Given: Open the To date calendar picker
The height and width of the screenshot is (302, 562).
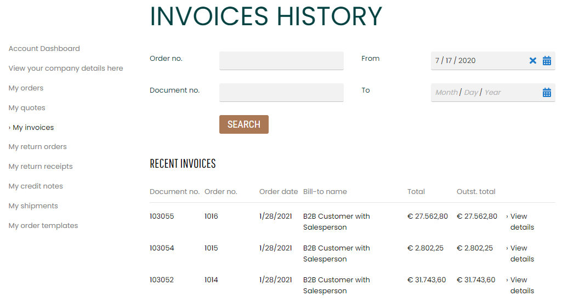Looking at the screenshot, I should pos(547,93).
